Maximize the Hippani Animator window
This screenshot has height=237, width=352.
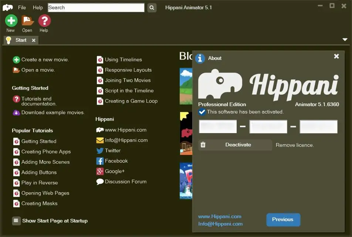(332, 6)
